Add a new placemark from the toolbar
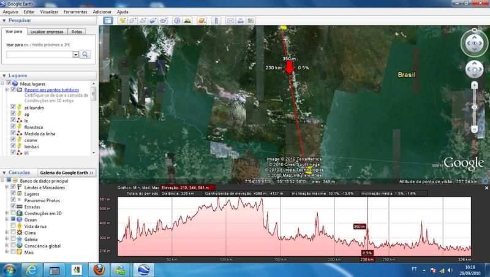Screen dimensions: 490x277 click(x=123, y=21)
